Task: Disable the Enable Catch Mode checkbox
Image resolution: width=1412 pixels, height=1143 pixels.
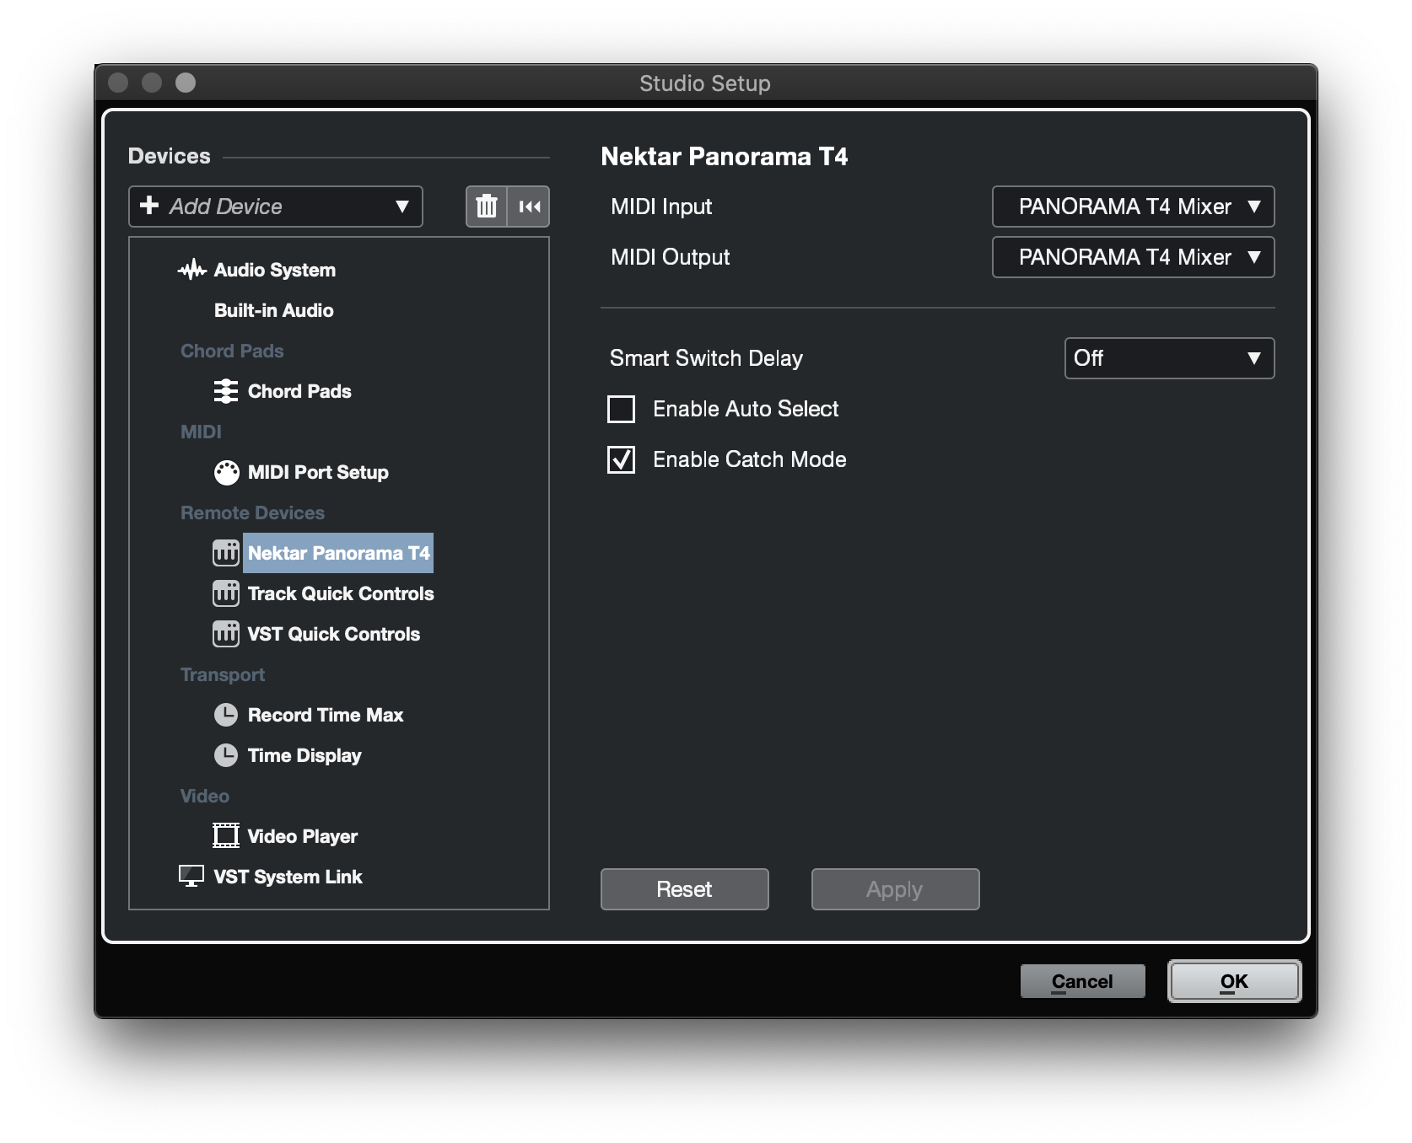Action: [622, 459]
